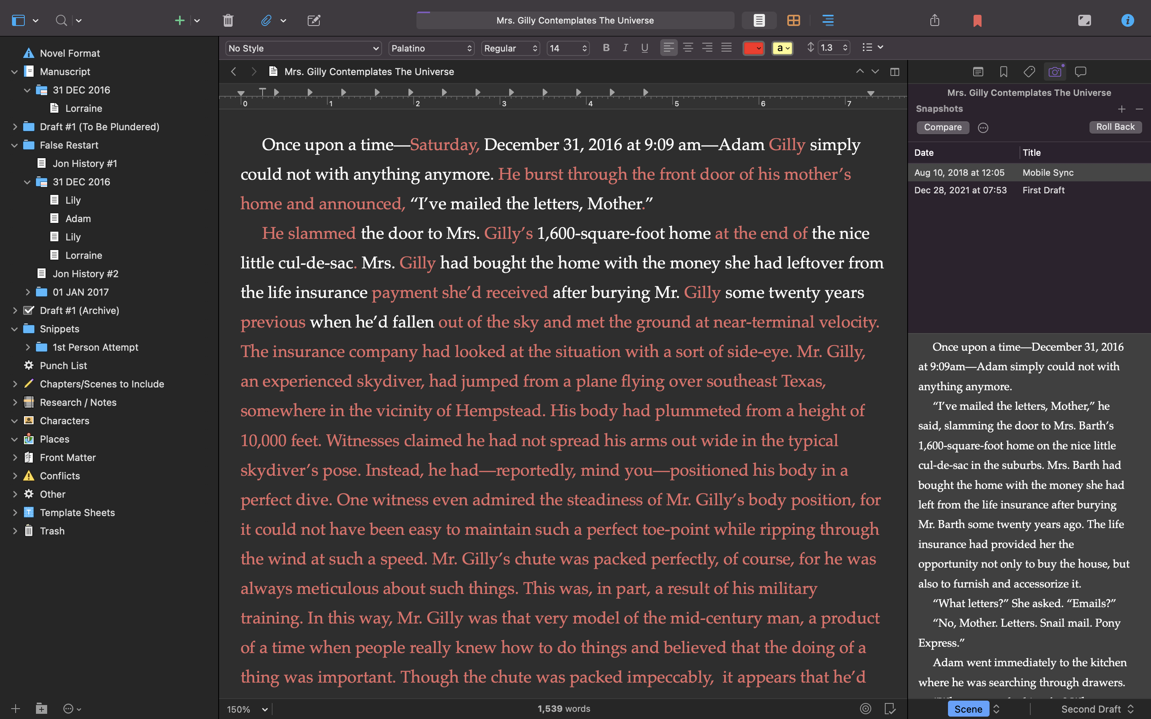Toggle split editor button

tap(895, 72)
